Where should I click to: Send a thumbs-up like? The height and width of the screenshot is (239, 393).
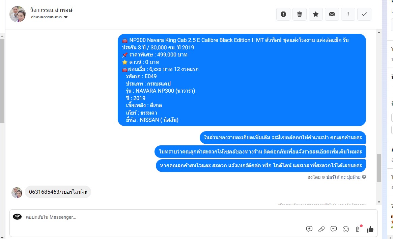[370, 229]
